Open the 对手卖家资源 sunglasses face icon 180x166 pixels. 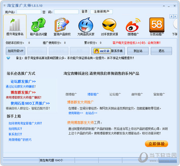point(110,25)
